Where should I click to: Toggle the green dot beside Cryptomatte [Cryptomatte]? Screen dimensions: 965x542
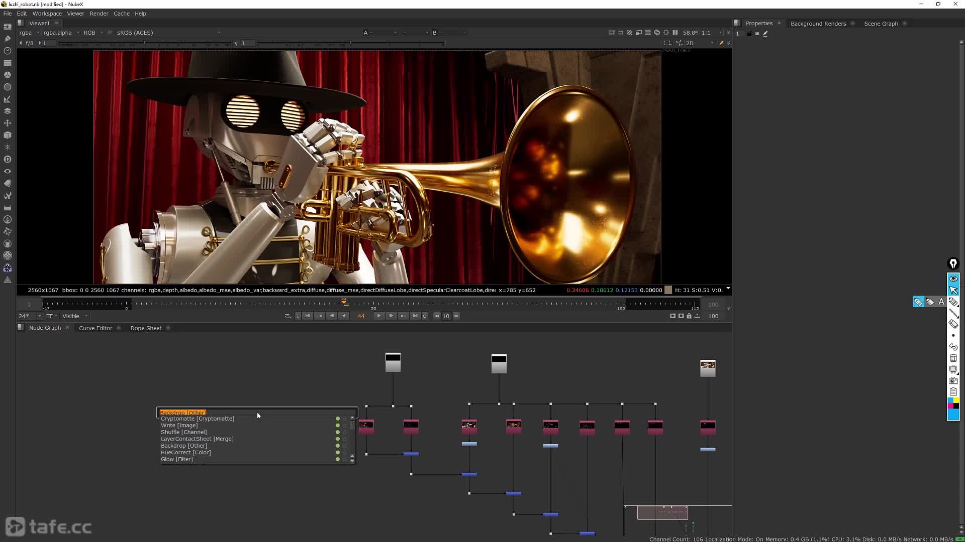[x=338, y=419]
